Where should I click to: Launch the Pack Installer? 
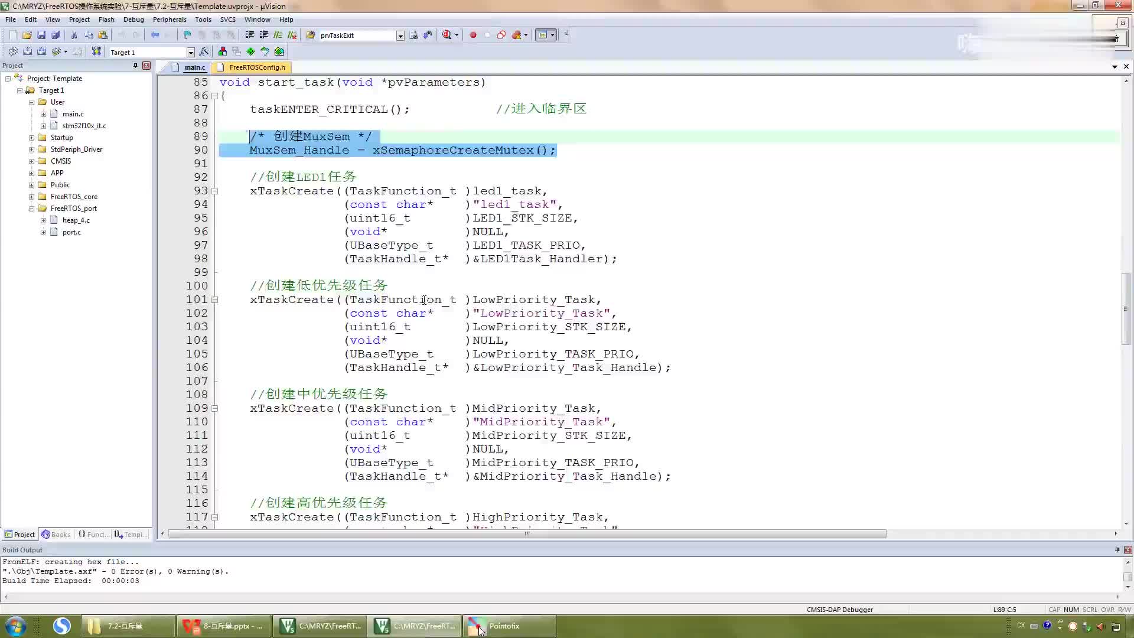coord(279,51)
